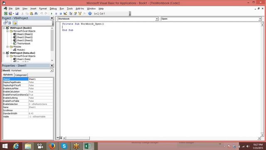The height and width of the screenshot is (150, 266).
Task: Click the View Microsoft Excel toolbar icon
Action: [x=5, y=13]
